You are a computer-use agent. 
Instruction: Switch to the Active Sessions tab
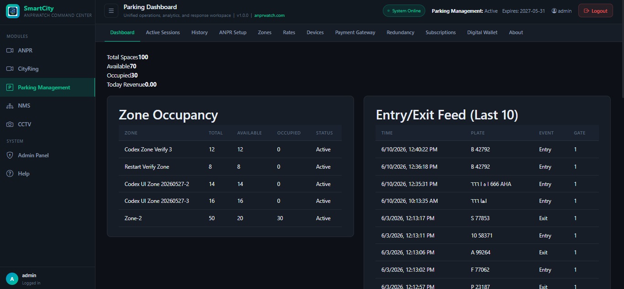[163, 32]
